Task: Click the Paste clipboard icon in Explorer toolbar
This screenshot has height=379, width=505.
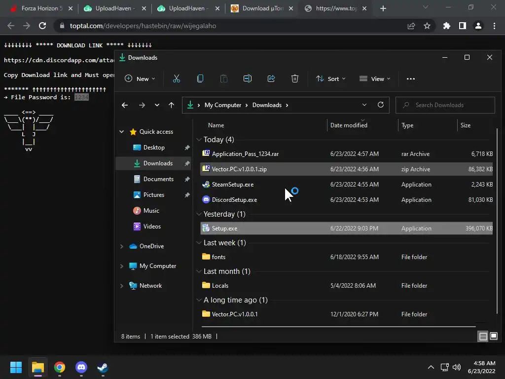Action: (x=223, y=78)
